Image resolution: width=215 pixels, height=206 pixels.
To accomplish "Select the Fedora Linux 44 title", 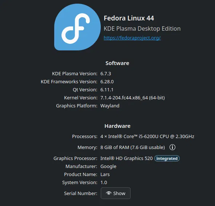I will click(129, 18).
